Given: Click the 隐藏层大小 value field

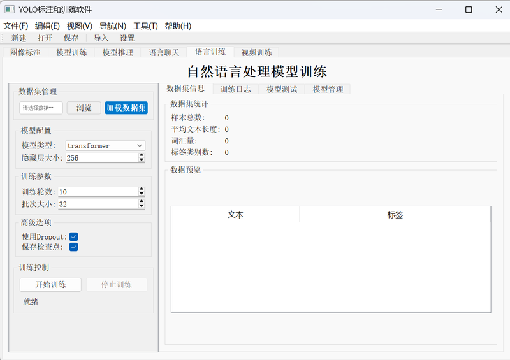Looking at the screenshot, I should [x=102, y=158].
